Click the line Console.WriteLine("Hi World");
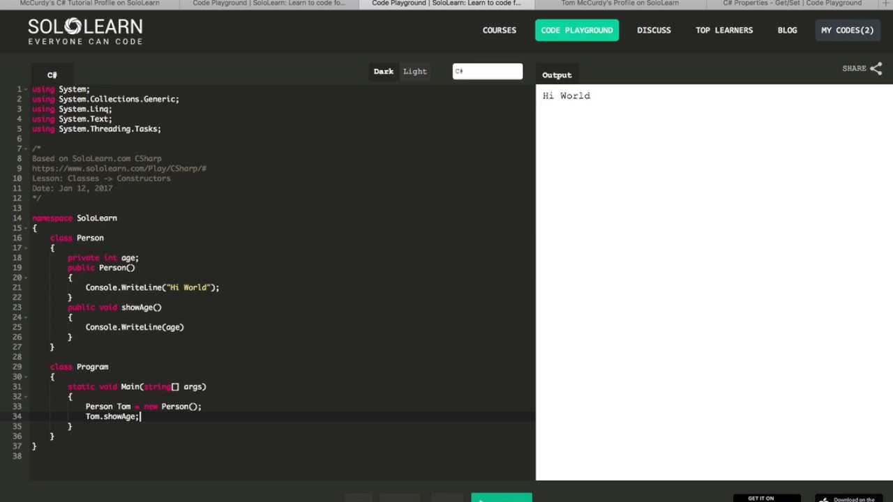The height and width of the screenshot is (502, 893). pyautogui.click(x=152, y=287)
